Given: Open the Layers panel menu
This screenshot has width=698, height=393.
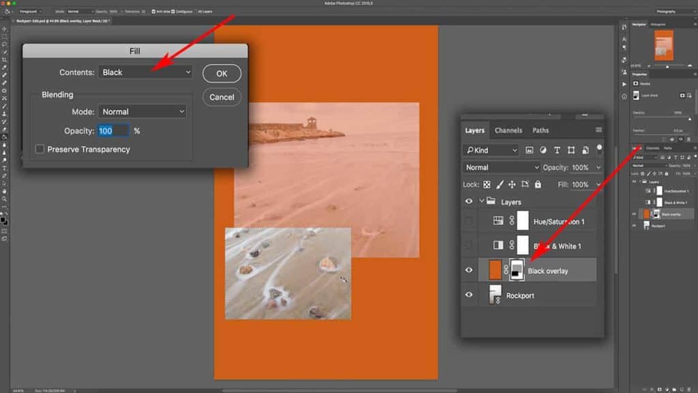Looking at the screenshot, I should [599, 129].
